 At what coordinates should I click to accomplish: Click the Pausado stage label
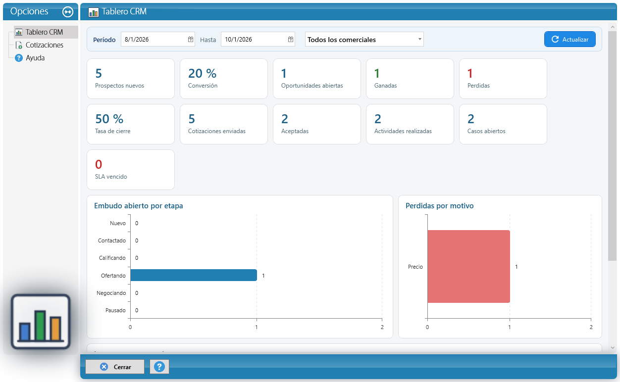pos(115,310)
